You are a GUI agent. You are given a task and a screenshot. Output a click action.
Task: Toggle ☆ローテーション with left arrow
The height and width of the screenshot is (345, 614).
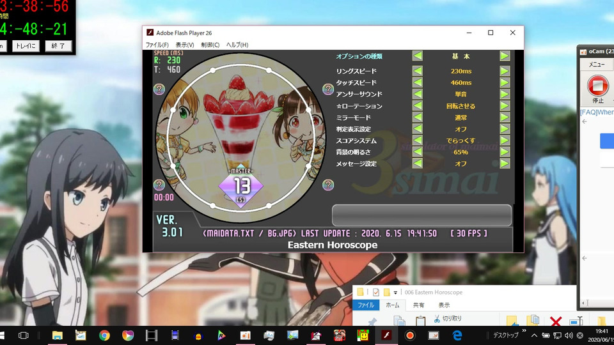pyautogui.click(x=418, y=106)
